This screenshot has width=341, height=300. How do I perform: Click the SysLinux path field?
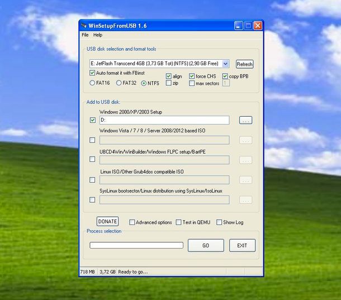click(x=164, y=200)
